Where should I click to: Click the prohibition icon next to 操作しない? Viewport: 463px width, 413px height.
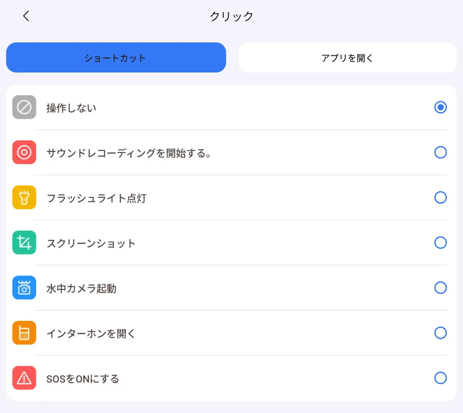pos(24,107)
